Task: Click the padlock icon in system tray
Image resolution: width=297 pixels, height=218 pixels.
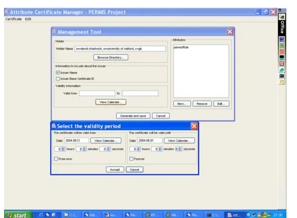Action: pyautogui.click(x=259, y=215)
